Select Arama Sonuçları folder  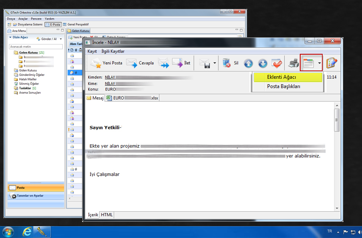coord(27,93)
